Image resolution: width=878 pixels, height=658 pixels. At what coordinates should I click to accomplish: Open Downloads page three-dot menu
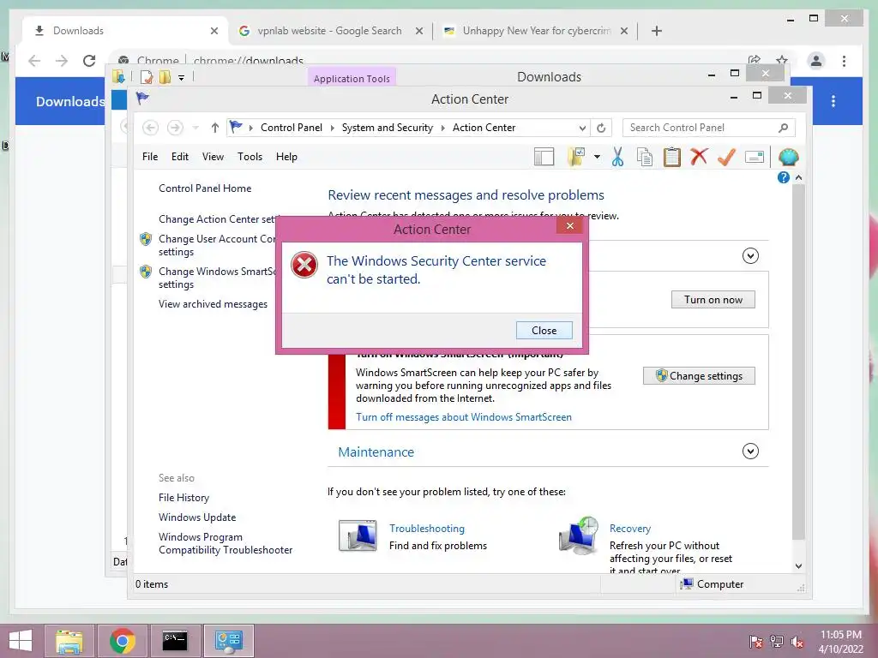pyautogui.click(x=833, y=101)
